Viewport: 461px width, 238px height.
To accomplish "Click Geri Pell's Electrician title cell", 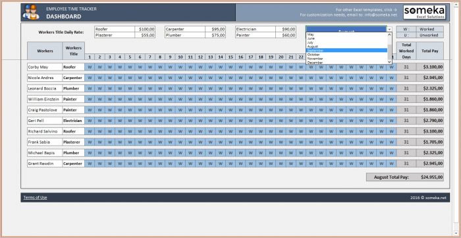I will (x=73, y=121).
